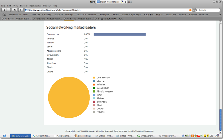Open the History menu
This screenshot has width=223, height=139.
[x=24, y=6]
